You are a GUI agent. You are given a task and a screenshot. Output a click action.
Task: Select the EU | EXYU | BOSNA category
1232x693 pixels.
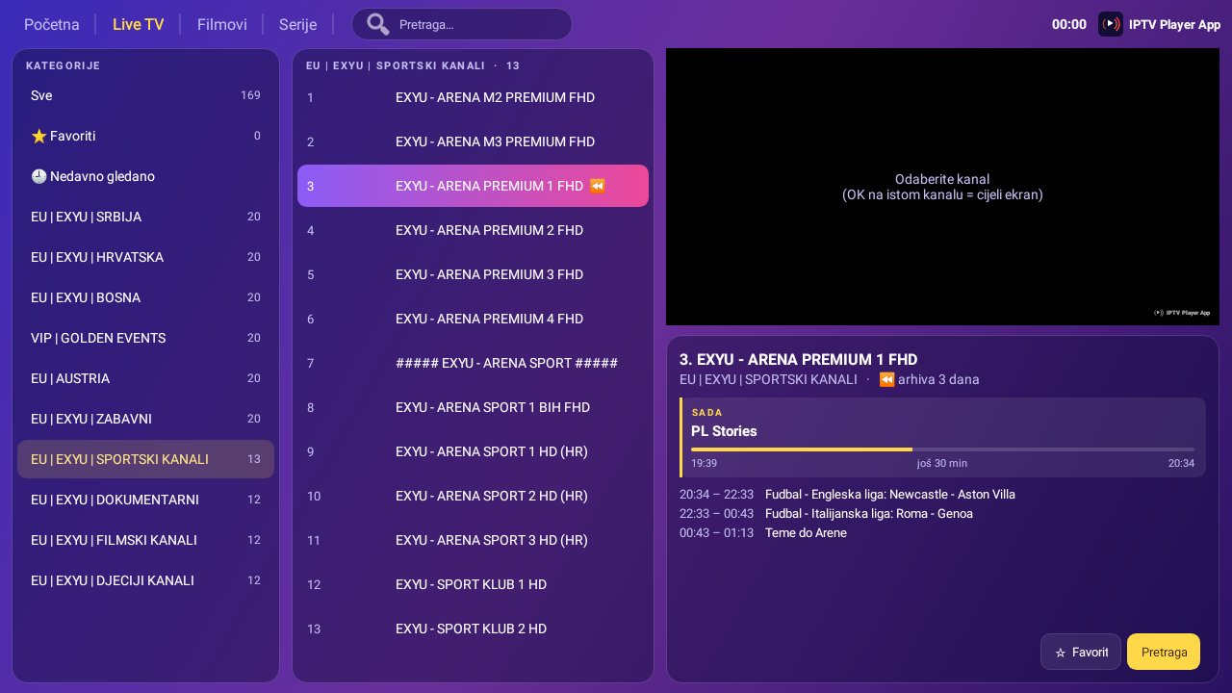coord(145,297)
